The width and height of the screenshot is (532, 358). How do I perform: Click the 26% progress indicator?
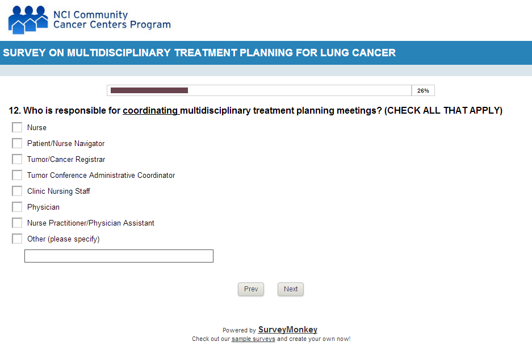pyautogui.click(x=423, y=90)
